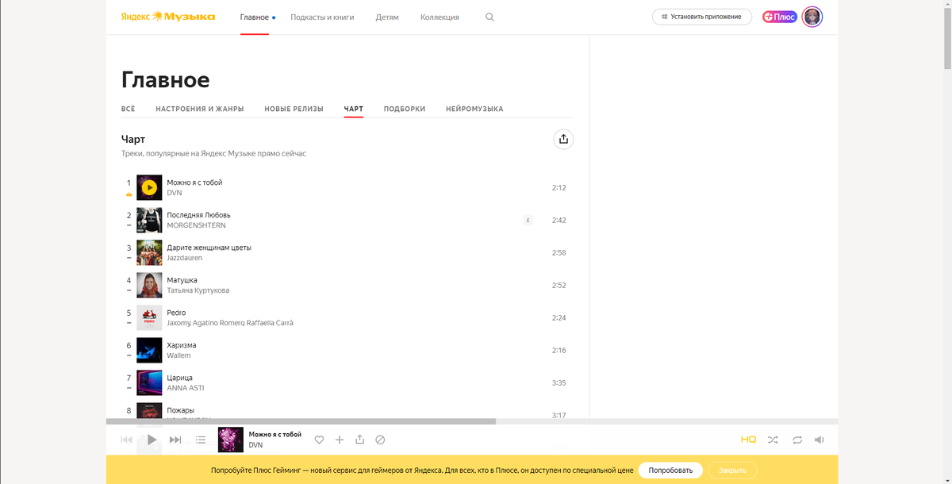Open track title Харизма
Screen dimensions: 952x484
pyautogui.click(x=181, y=345)
